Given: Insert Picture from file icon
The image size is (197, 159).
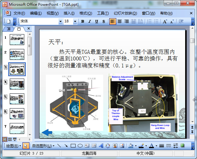Looking at the screenshot, I should pyautogui.click(x=122, y=146).
